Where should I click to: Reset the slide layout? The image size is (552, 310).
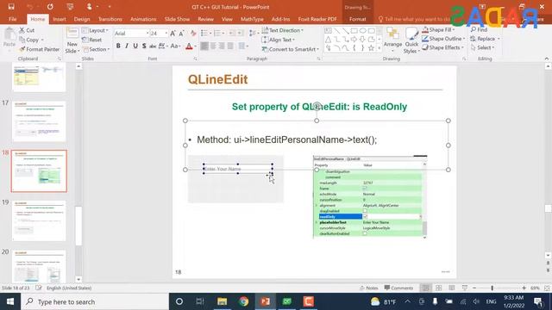(92, 40)
